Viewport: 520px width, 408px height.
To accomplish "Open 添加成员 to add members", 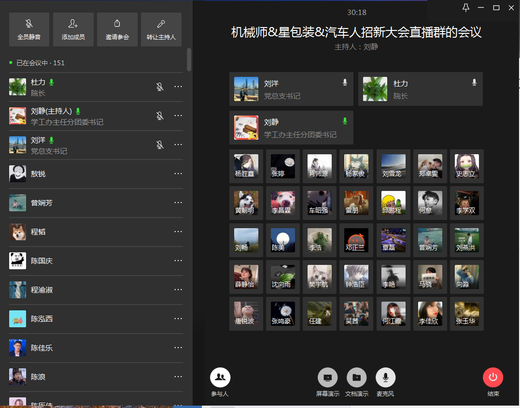I will 73,29.
